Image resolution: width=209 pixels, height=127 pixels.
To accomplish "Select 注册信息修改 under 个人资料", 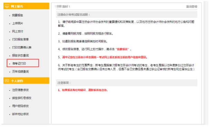I will coord(20,90).
